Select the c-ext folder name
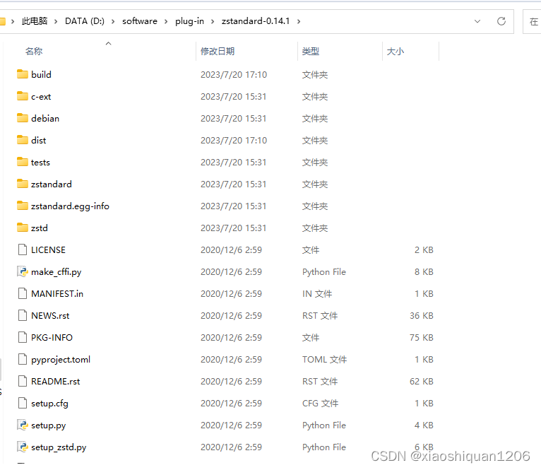The image size is (541, 470). tap(41, 97)
